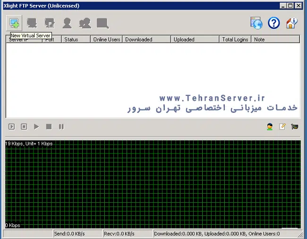Open help with the question mark icon

[274, 23]
